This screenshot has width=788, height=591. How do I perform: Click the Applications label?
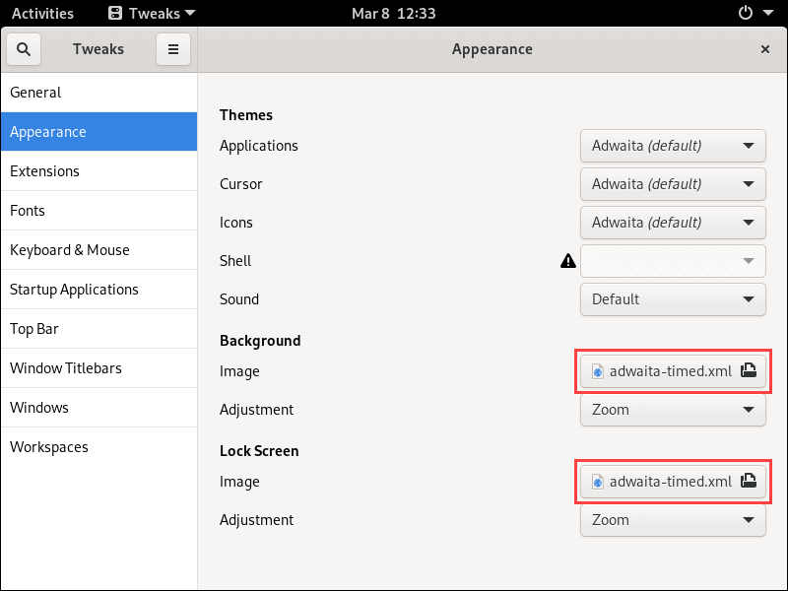click(259, 146)
